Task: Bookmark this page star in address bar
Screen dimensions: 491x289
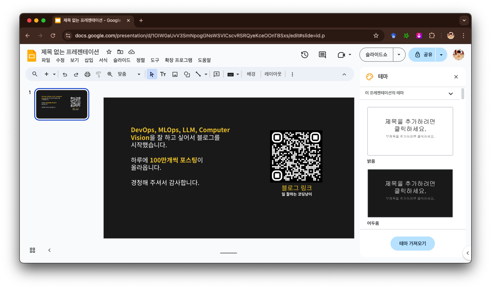Action: coord(376,36)
